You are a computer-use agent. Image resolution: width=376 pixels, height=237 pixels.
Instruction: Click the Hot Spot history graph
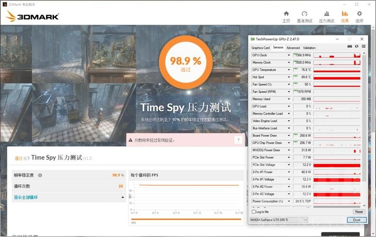click(x=337, y=77)
